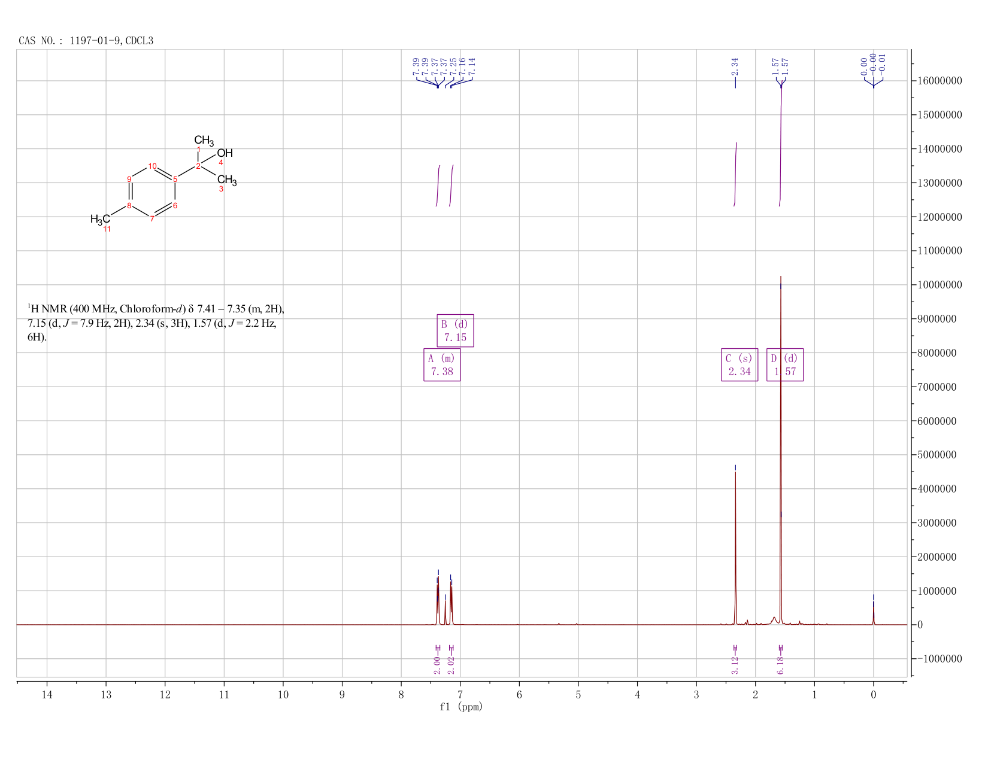
Task: Click the y-axis value '13000000'
Action: click(x=939, y=183)
